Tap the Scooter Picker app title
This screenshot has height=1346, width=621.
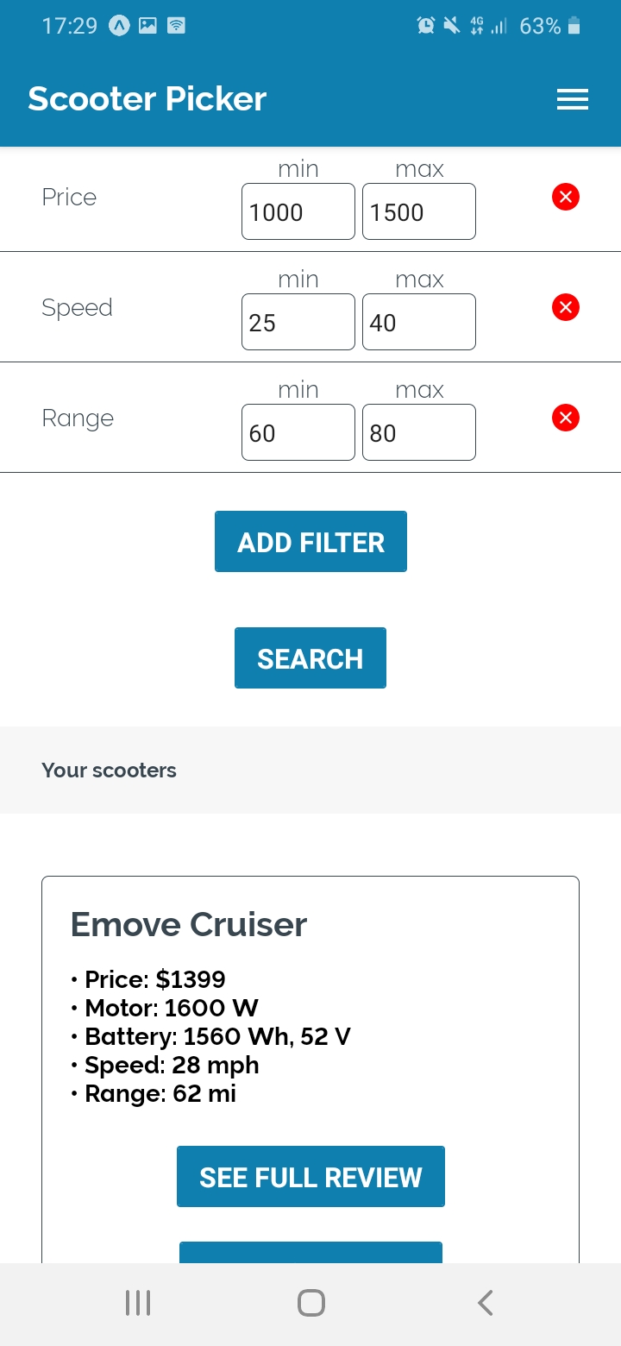click(147, 99)
